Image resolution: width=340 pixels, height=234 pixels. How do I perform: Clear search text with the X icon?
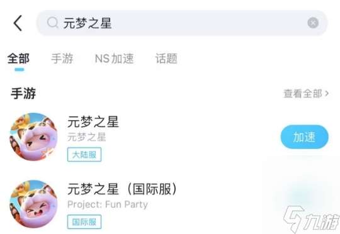(x=313, y=23)
